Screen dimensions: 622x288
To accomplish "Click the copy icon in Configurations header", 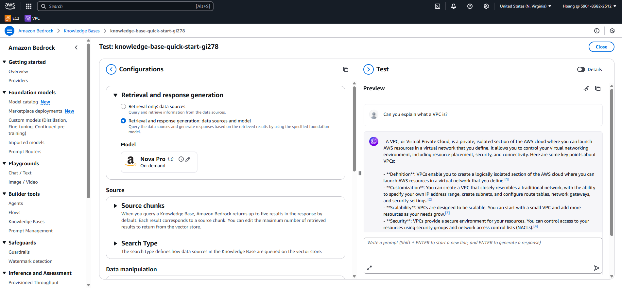I will click(346, 69).
